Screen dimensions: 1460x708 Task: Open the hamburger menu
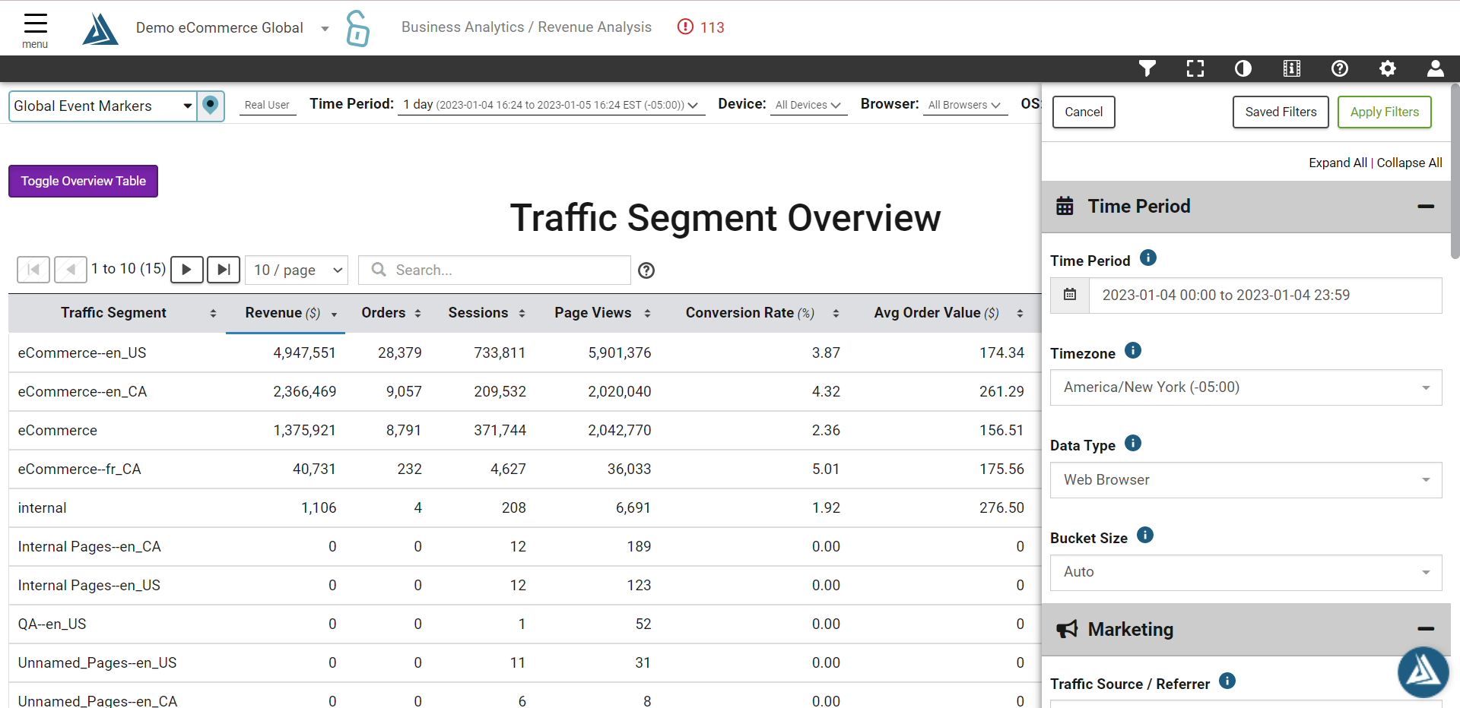point(35,30)
